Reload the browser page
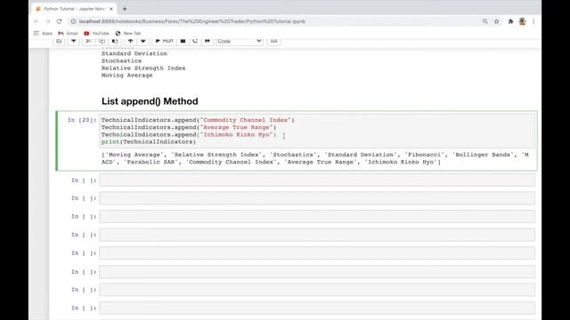Screen dimensions: 570x320 [60, 21]
